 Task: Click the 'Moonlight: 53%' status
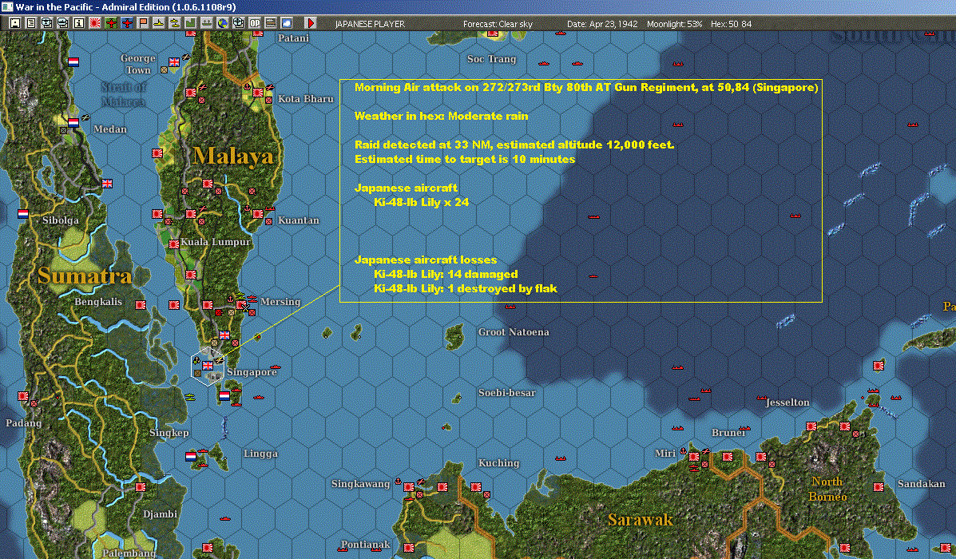point(674,24)
